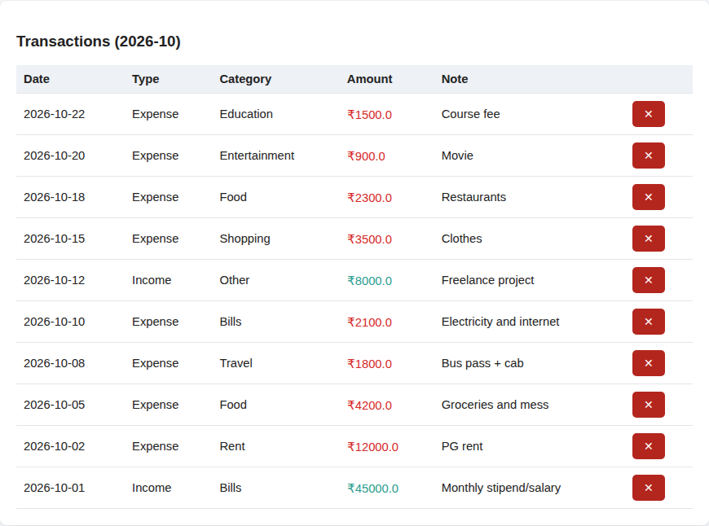Click the Travel category cell

tap(236, 363)
